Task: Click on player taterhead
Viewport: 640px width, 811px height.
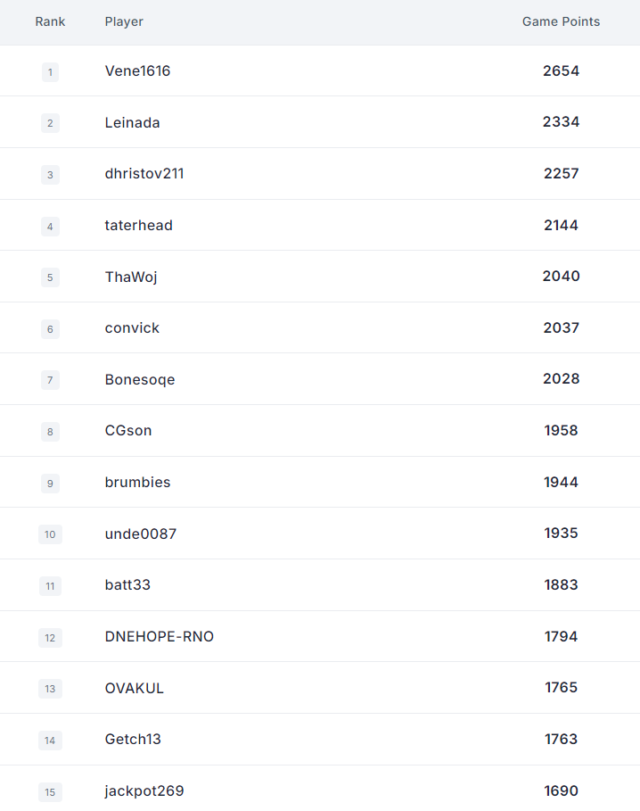Action: 138,226
